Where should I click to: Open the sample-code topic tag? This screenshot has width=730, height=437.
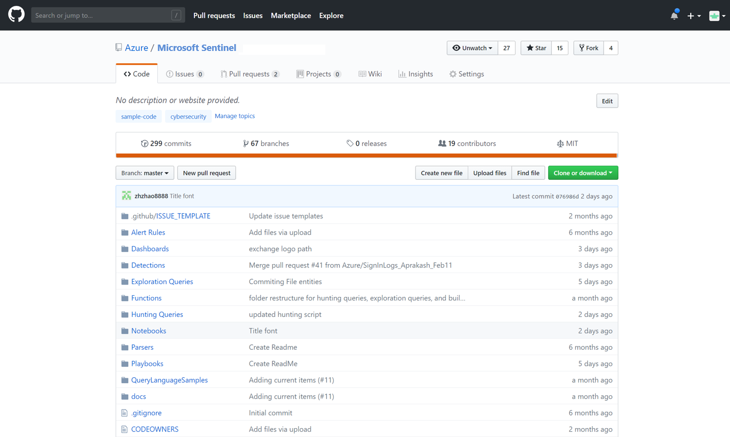(x=139, y=117)
